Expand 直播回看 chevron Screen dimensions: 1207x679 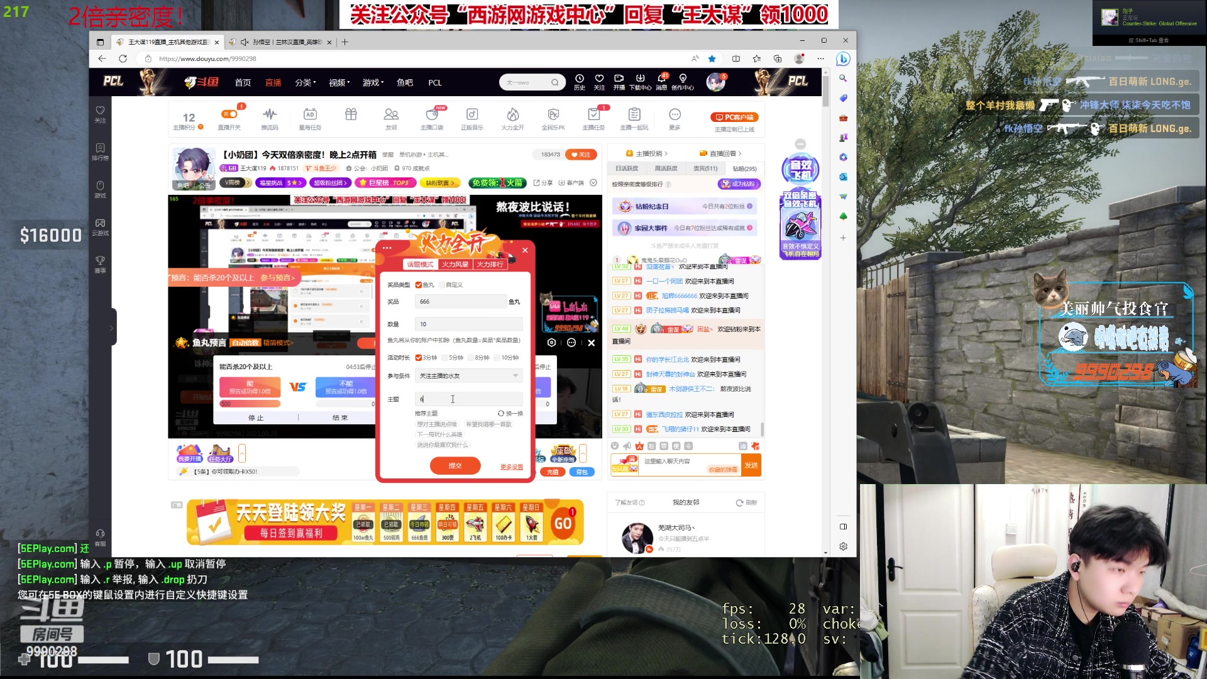click(x=740, y=153)
